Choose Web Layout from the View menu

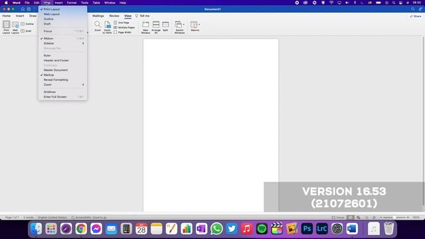(62, 14)
